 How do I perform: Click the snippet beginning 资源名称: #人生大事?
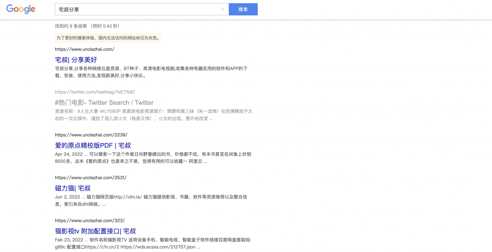(154, 115)
